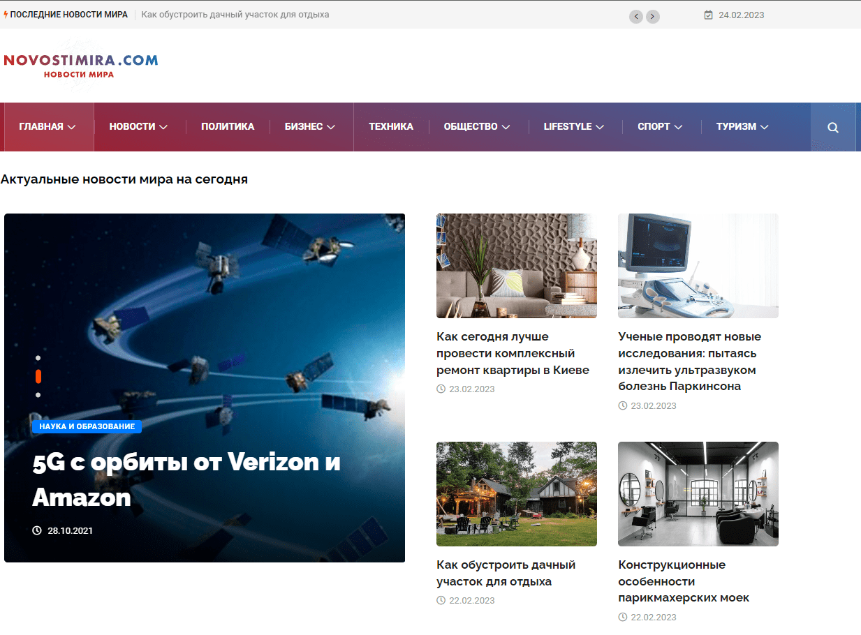This screenshot has width=861, height=635.
Task: Expand the ГЛАВНАЯ menu chevron
Action: tap(72, 127)
